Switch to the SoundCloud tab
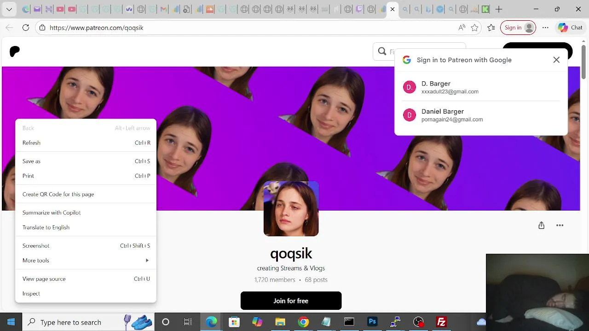The width and height of the screenshot is (589, 331). 209,9
